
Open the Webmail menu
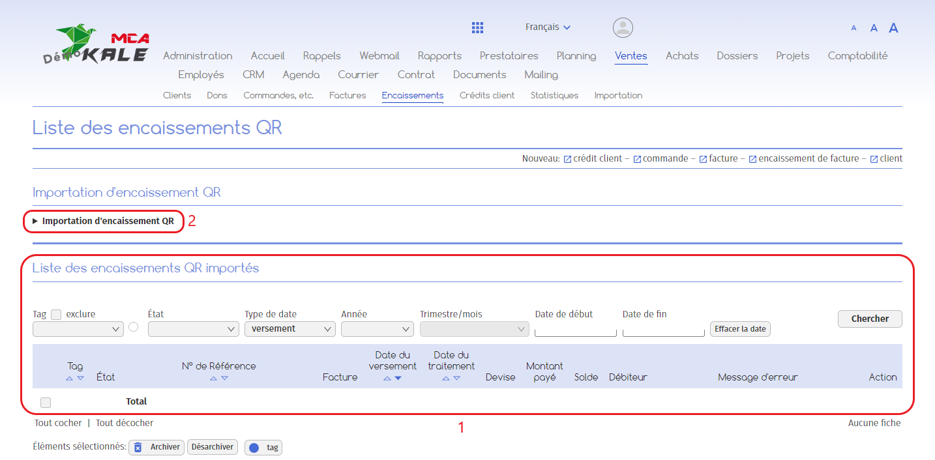379,56
